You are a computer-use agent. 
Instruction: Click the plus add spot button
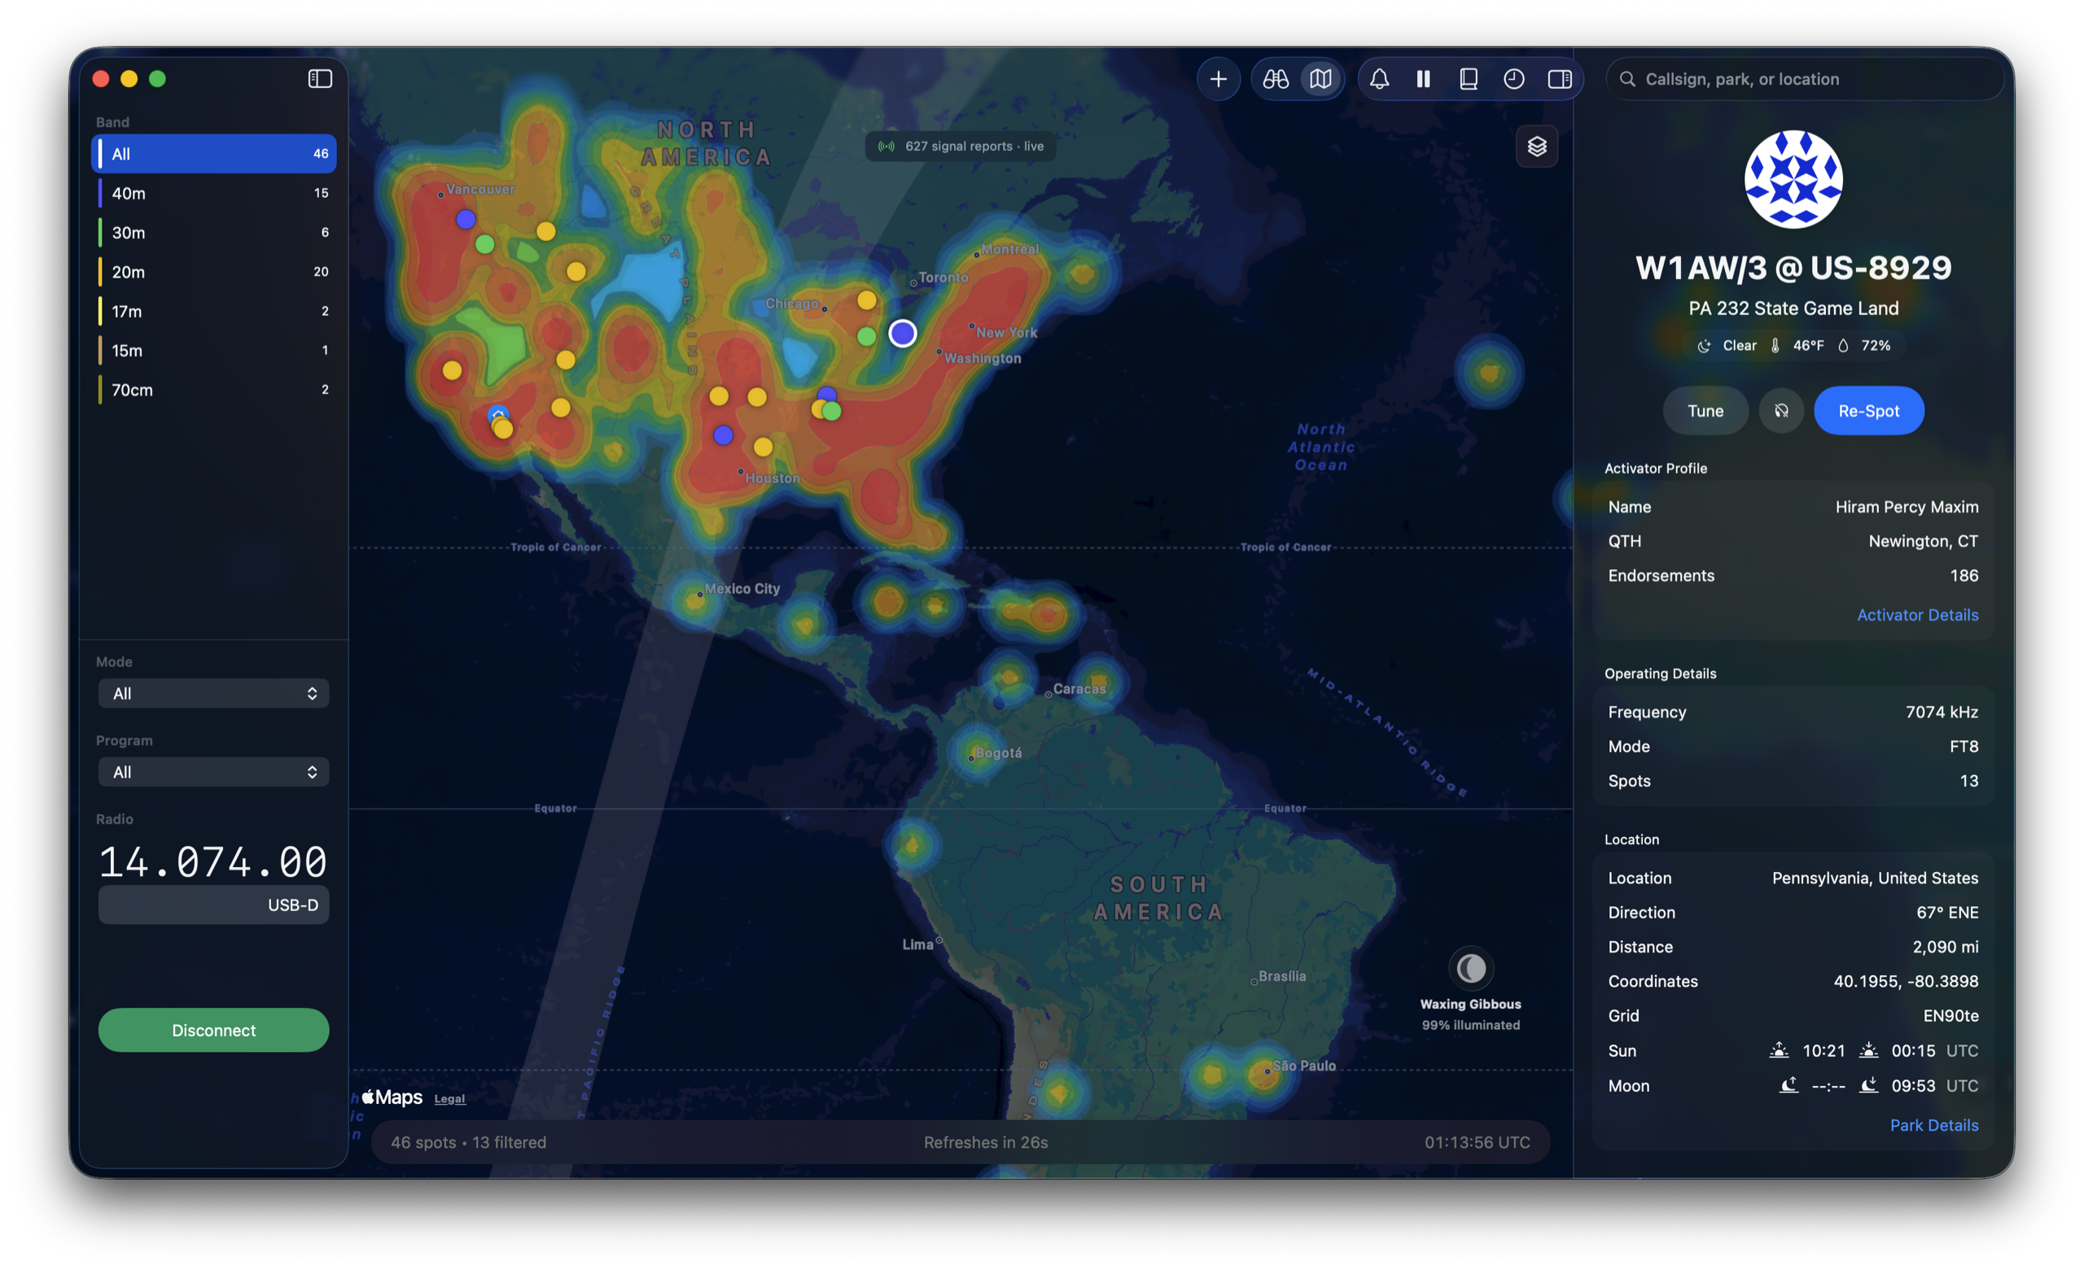tap(1218, 79)
